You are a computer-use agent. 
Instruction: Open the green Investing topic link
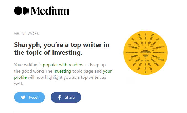(62, 71)
